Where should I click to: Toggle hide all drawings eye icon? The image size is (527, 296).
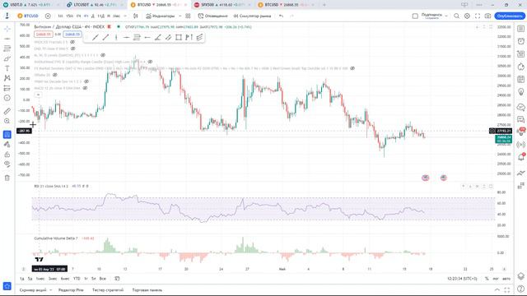pyautogui.click(x=7, y=164)
